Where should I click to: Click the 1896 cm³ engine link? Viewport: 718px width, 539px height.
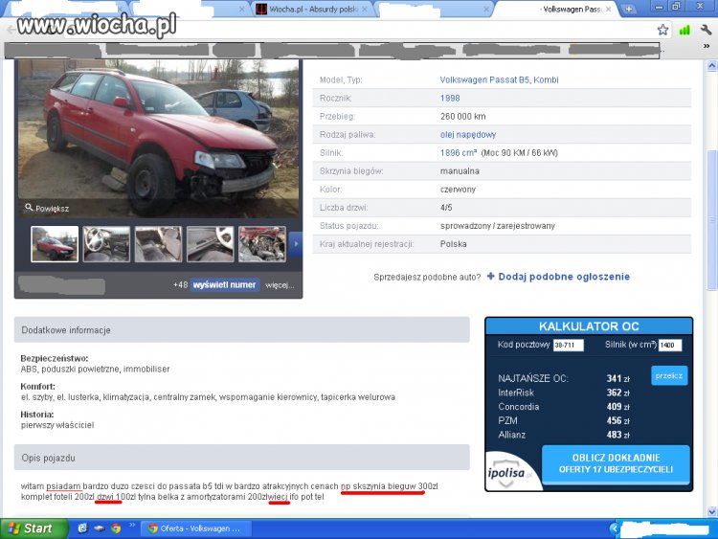[x=459, y=153]
